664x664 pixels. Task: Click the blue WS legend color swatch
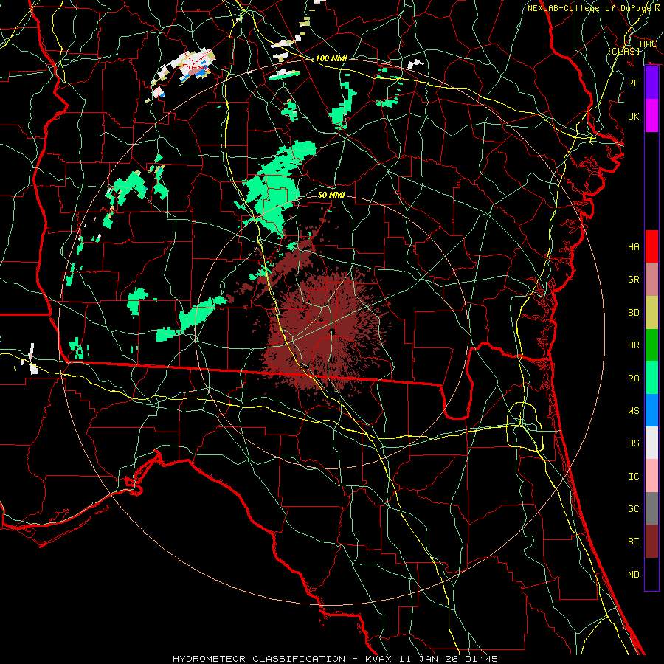click(x=651, y=410)
